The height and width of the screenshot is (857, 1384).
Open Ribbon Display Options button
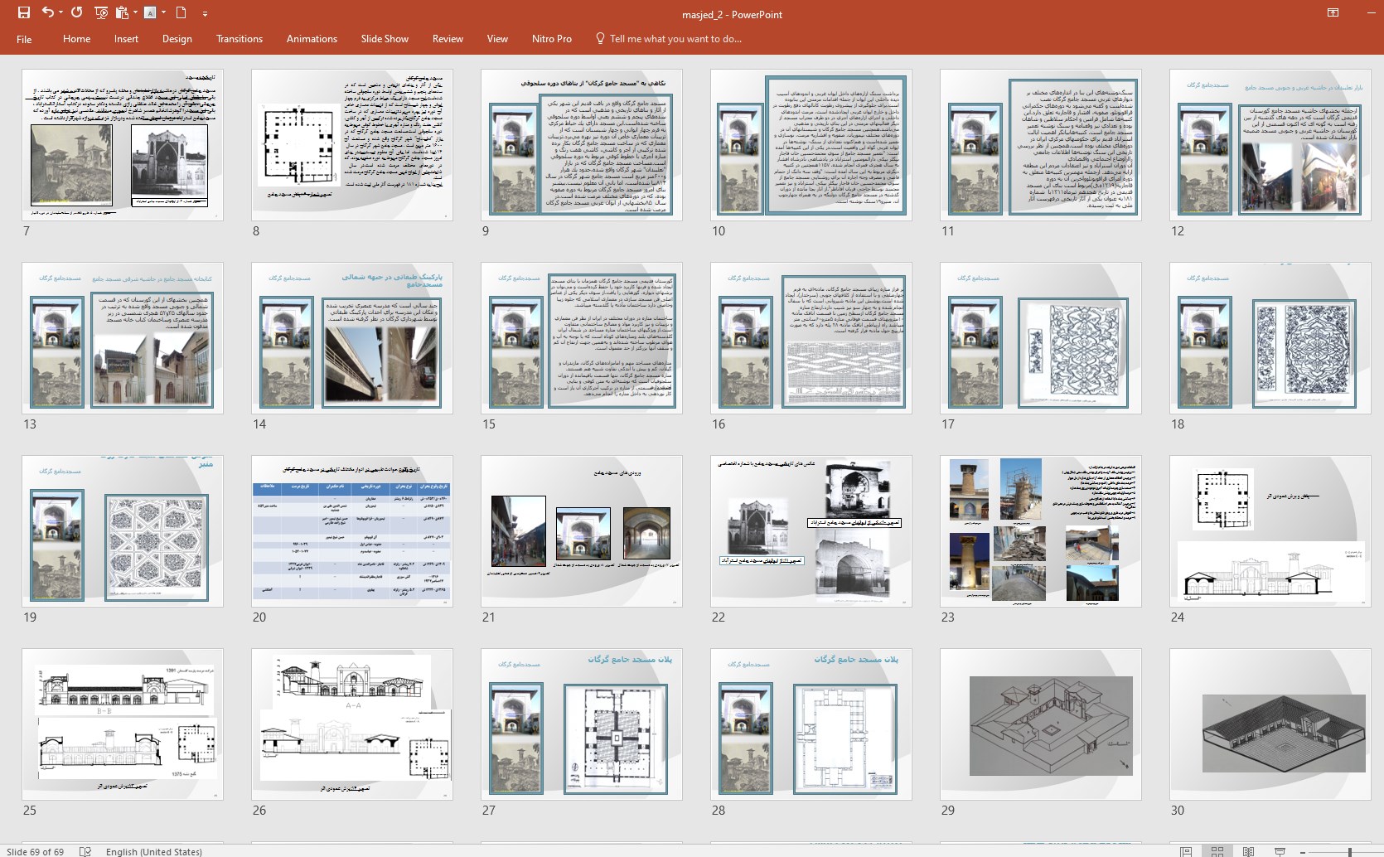1333,12
